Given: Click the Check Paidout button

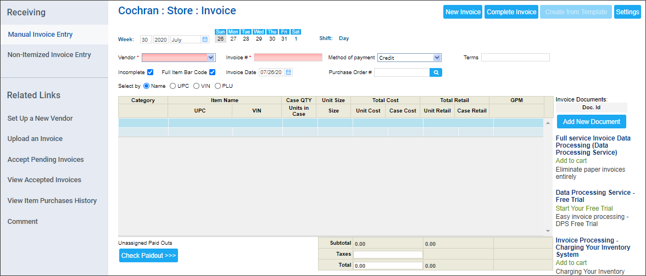Looking at the screenshot, I should point(148,256).
